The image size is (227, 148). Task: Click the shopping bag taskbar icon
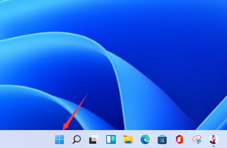[x=162, y=139]
